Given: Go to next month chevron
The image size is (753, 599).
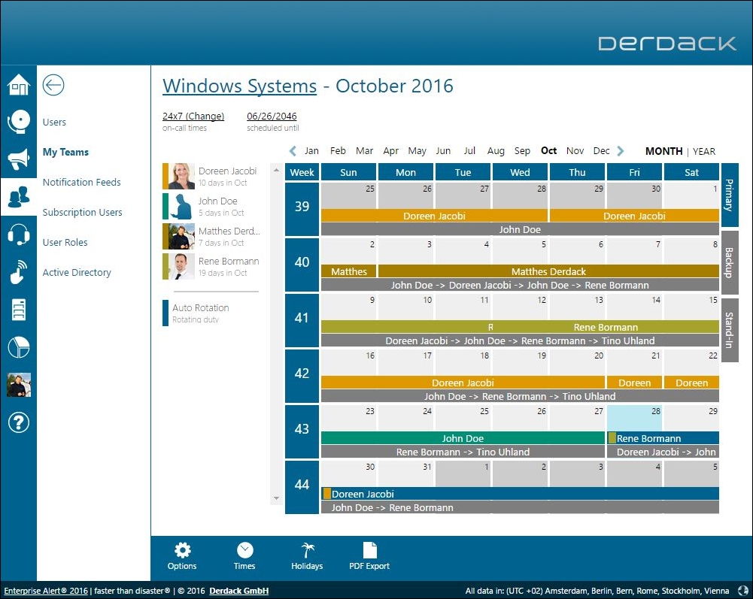Looking at the screenshot, I should point(621,151).
